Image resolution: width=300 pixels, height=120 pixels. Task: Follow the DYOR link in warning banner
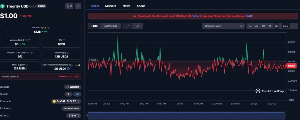point(249,16)
